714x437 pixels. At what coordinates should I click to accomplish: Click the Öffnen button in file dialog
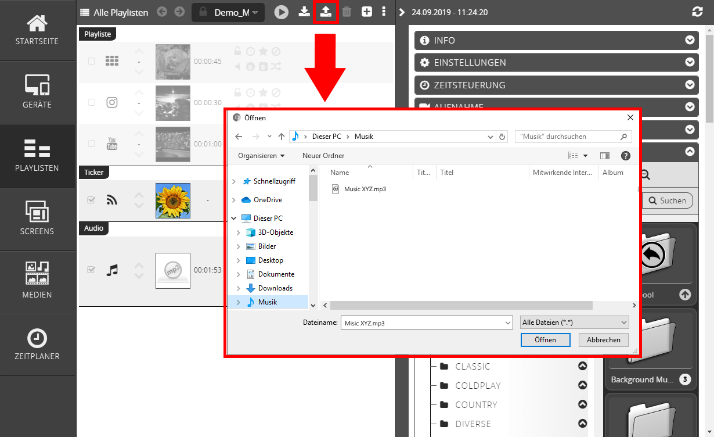[x=545, y=340]
